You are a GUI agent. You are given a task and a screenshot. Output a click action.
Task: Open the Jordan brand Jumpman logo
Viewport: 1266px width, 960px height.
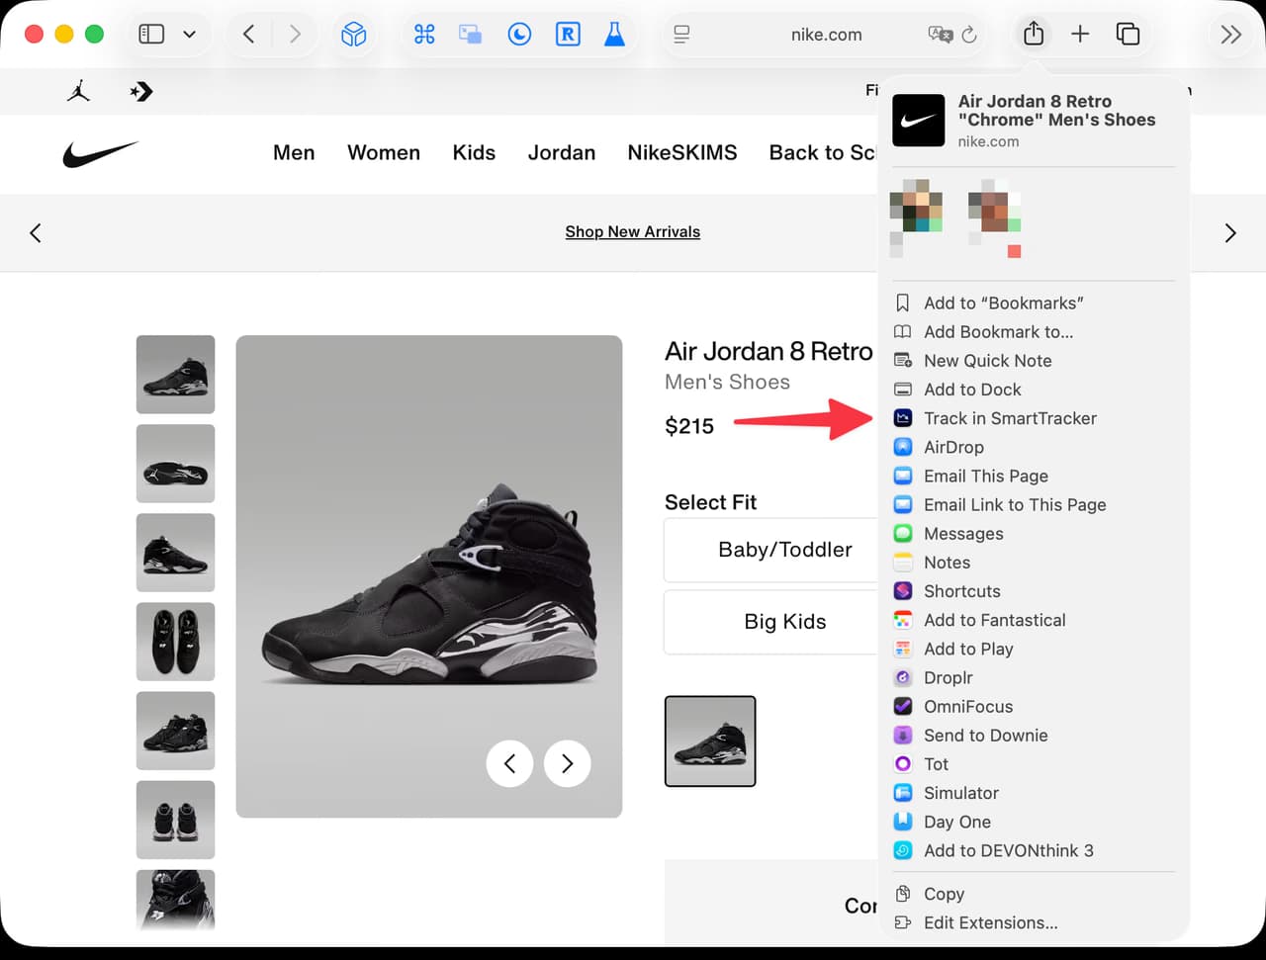pyautogui.click(x=79, y=92)
